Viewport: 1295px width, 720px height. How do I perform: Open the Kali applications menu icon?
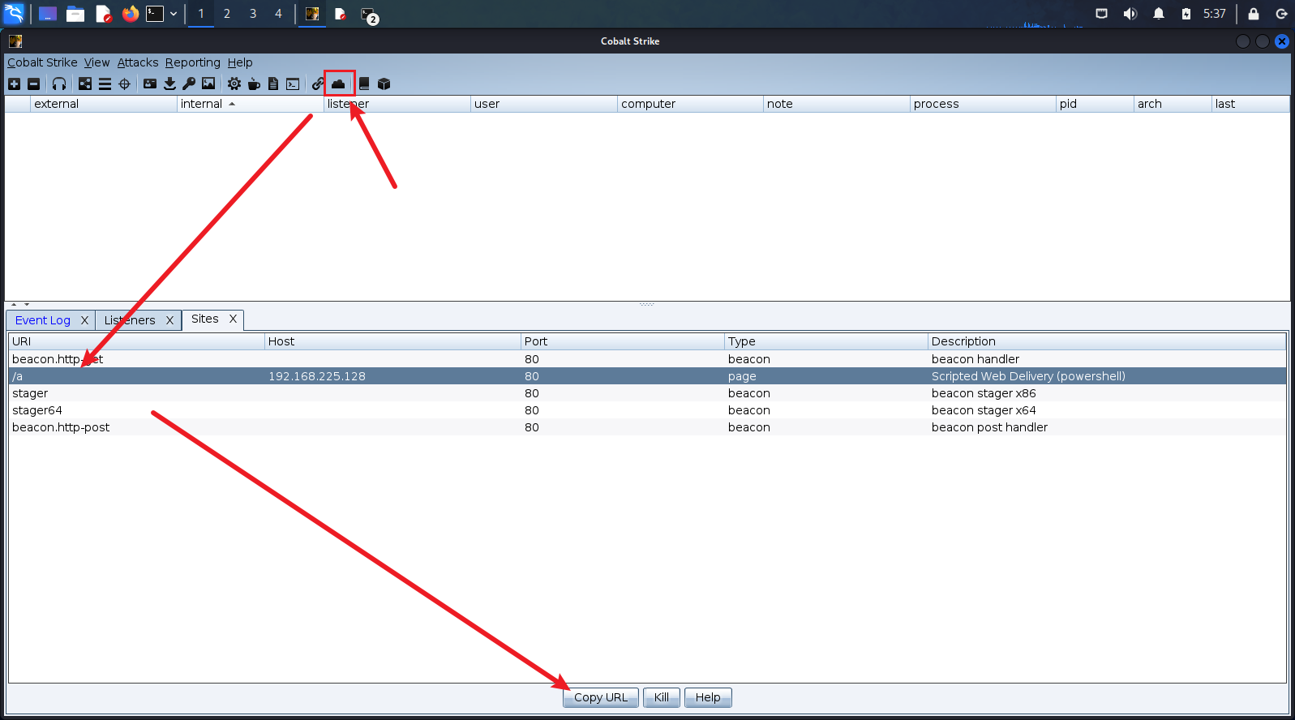(15, 14)
